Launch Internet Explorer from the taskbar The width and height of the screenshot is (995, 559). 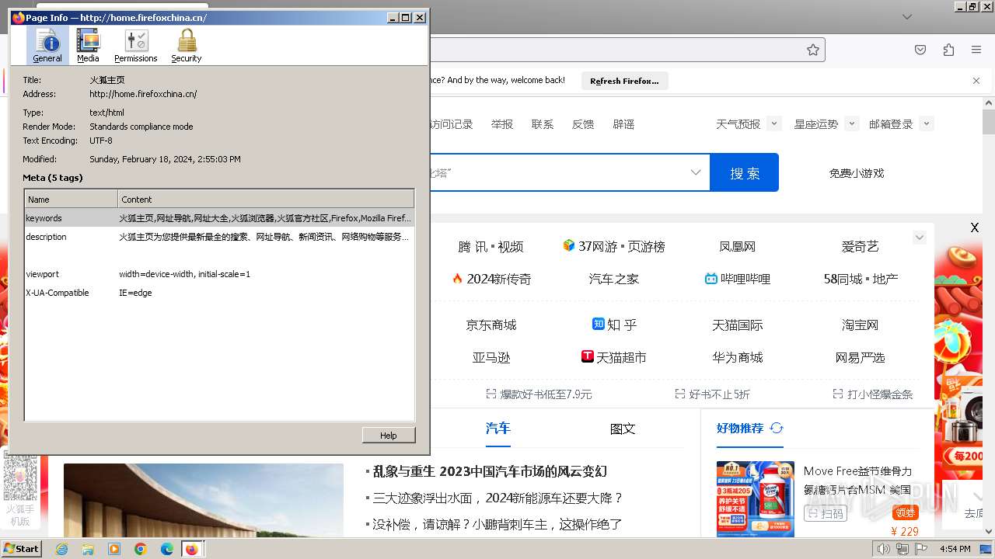click(x=61, y=549)
